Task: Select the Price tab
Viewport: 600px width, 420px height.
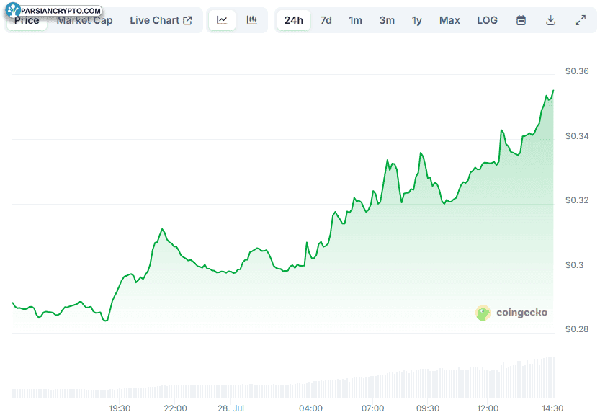Action: click(x=27, y=20)
